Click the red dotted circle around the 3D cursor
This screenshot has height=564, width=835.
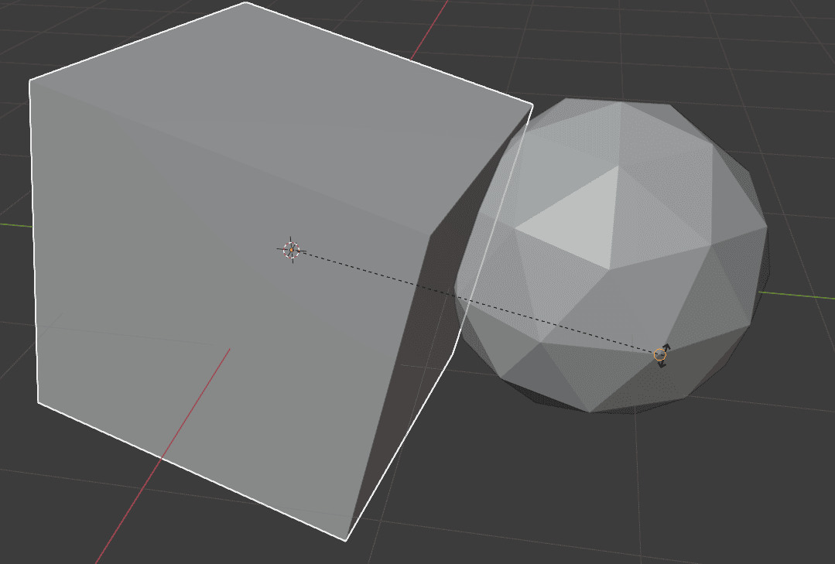[291, 243]
